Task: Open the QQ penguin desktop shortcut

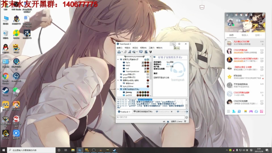Action: [6, 49]
